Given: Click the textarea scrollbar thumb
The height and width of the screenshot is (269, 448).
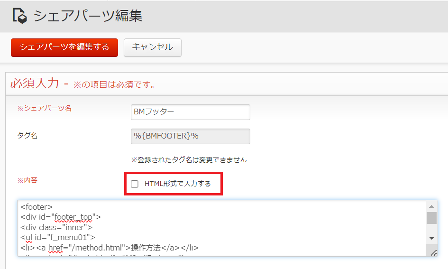Looking at the screenshot, I should (431, 218).
